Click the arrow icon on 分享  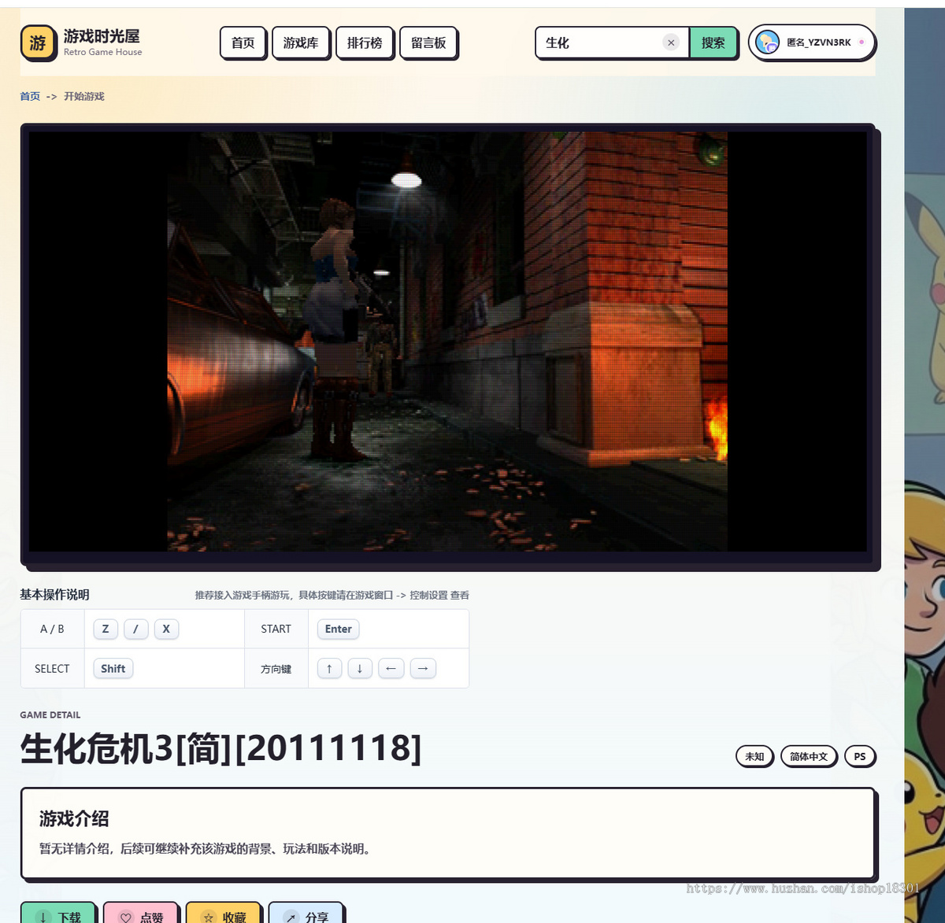pos(291,917)
